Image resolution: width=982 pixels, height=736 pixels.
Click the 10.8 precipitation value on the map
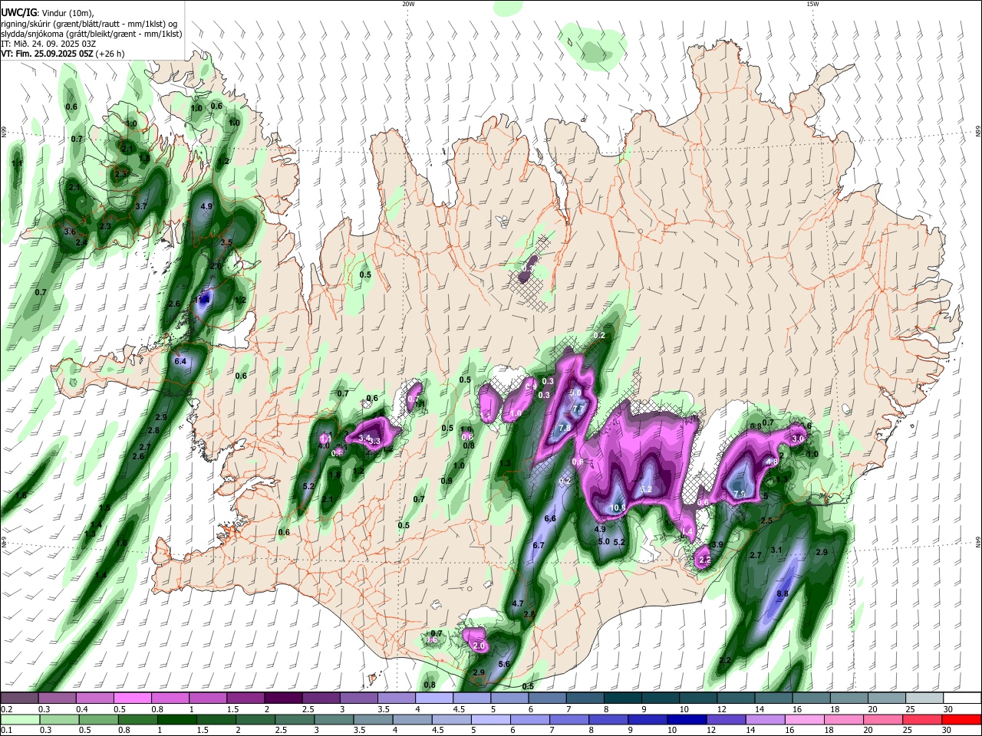pos(618,508)
